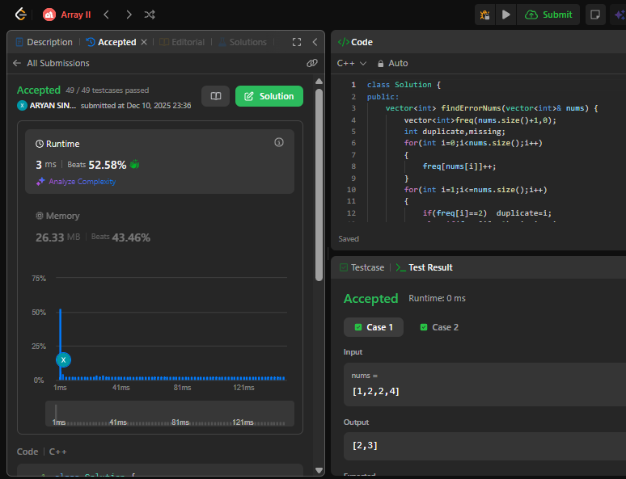Click '49 / 49 testcases passed' text
626x479 pixels.
coord(108,90)
